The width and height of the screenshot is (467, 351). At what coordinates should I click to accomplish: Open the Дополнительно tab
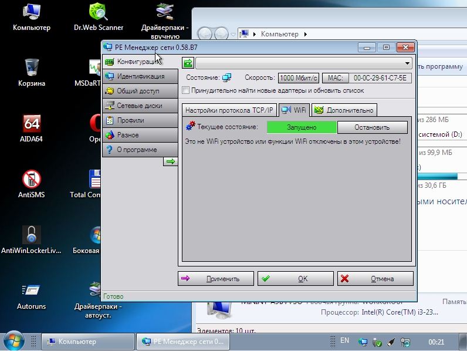[344, 110]
